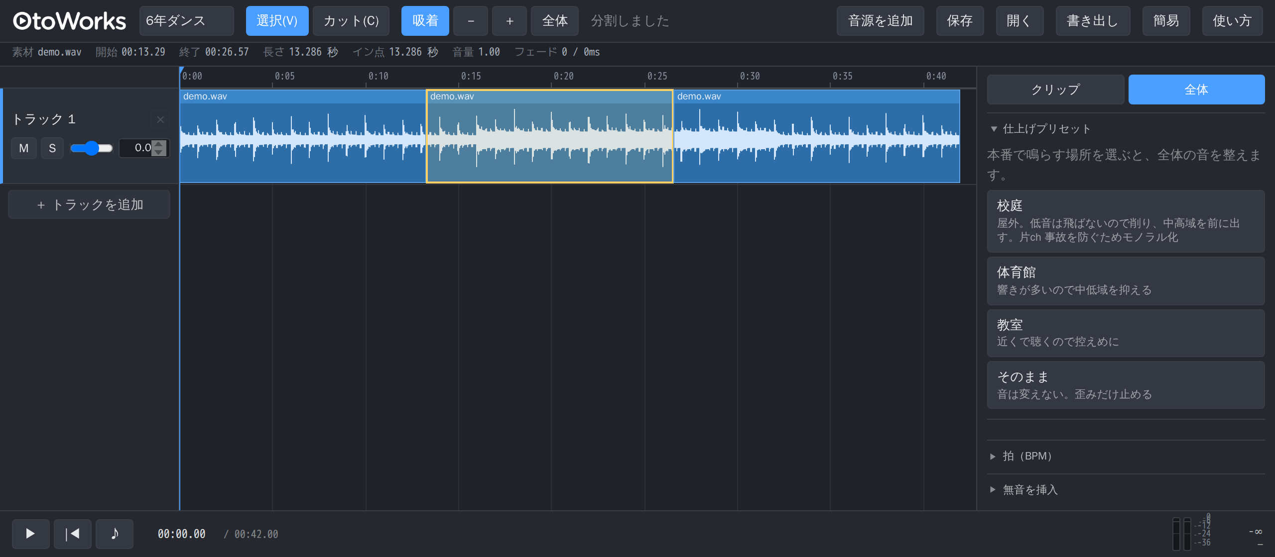
Task: Click the 素材 demo.wav info
Action: point(46,52)
